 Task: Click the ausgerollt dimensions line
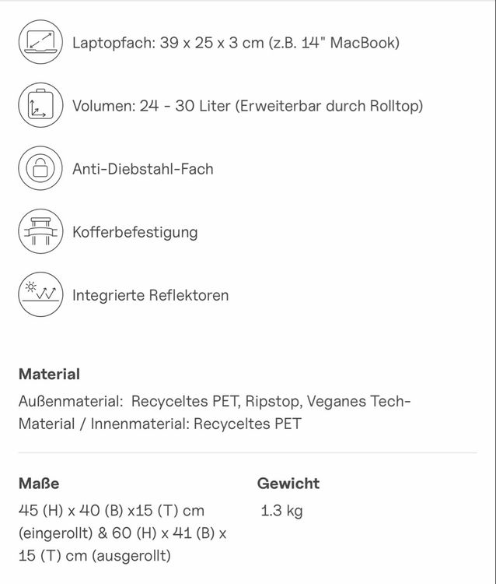coord(95,556)
